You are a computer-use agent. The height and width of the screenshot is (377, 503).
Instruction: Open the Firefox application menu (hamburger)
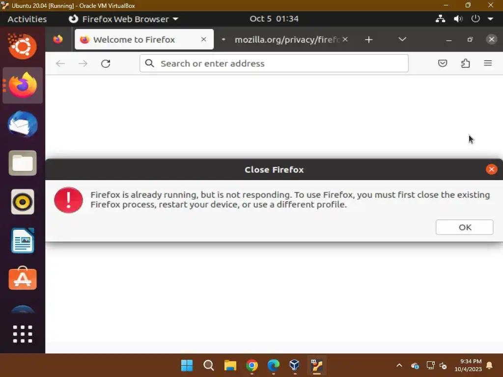488,63
